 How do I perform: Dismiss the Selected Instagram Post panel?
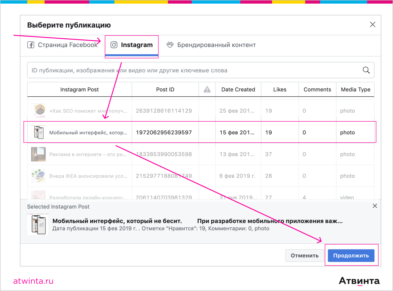click(375, 206)
